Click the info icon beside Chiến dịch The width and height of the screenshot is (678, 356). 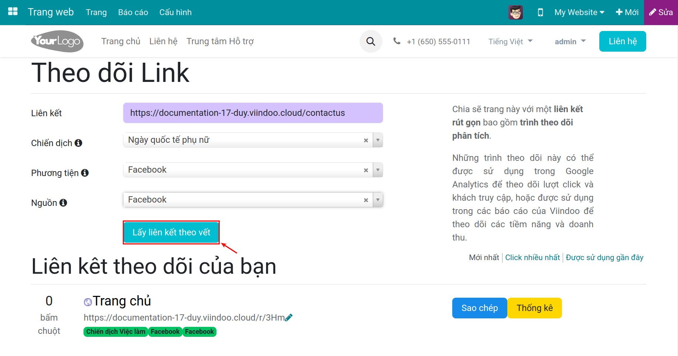[x=78, y=143]
